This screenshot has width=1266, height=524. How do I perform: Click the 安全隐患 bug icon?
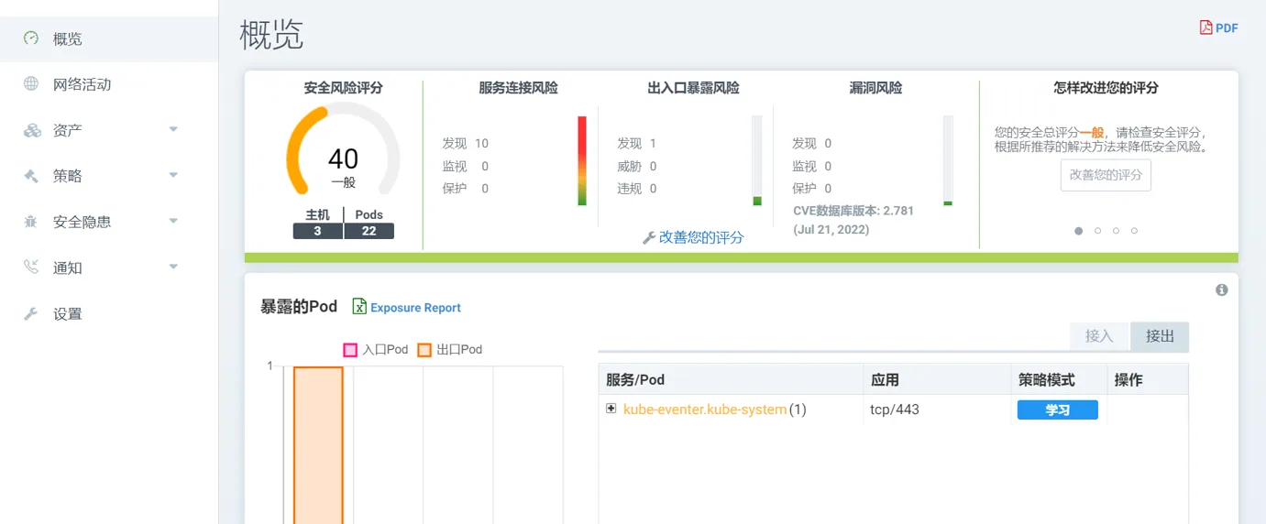[31, 222]
